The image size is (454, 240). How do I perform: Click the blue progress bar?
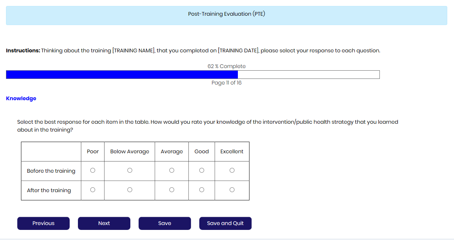click(x=122, y=75)
